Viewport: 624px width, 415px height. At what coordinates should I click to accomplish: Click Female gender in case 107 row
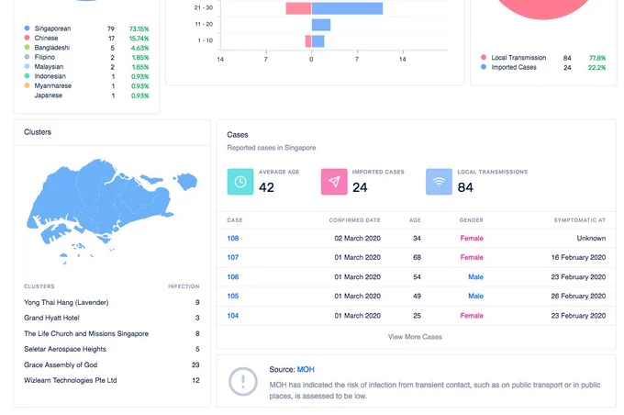pyautogui.click(x=472, y=257)
